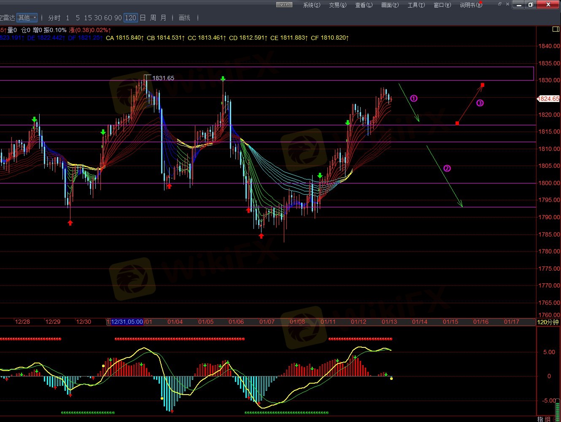
Task: Toggle the side panel icon at chart corner
Action: click(556, 30)
